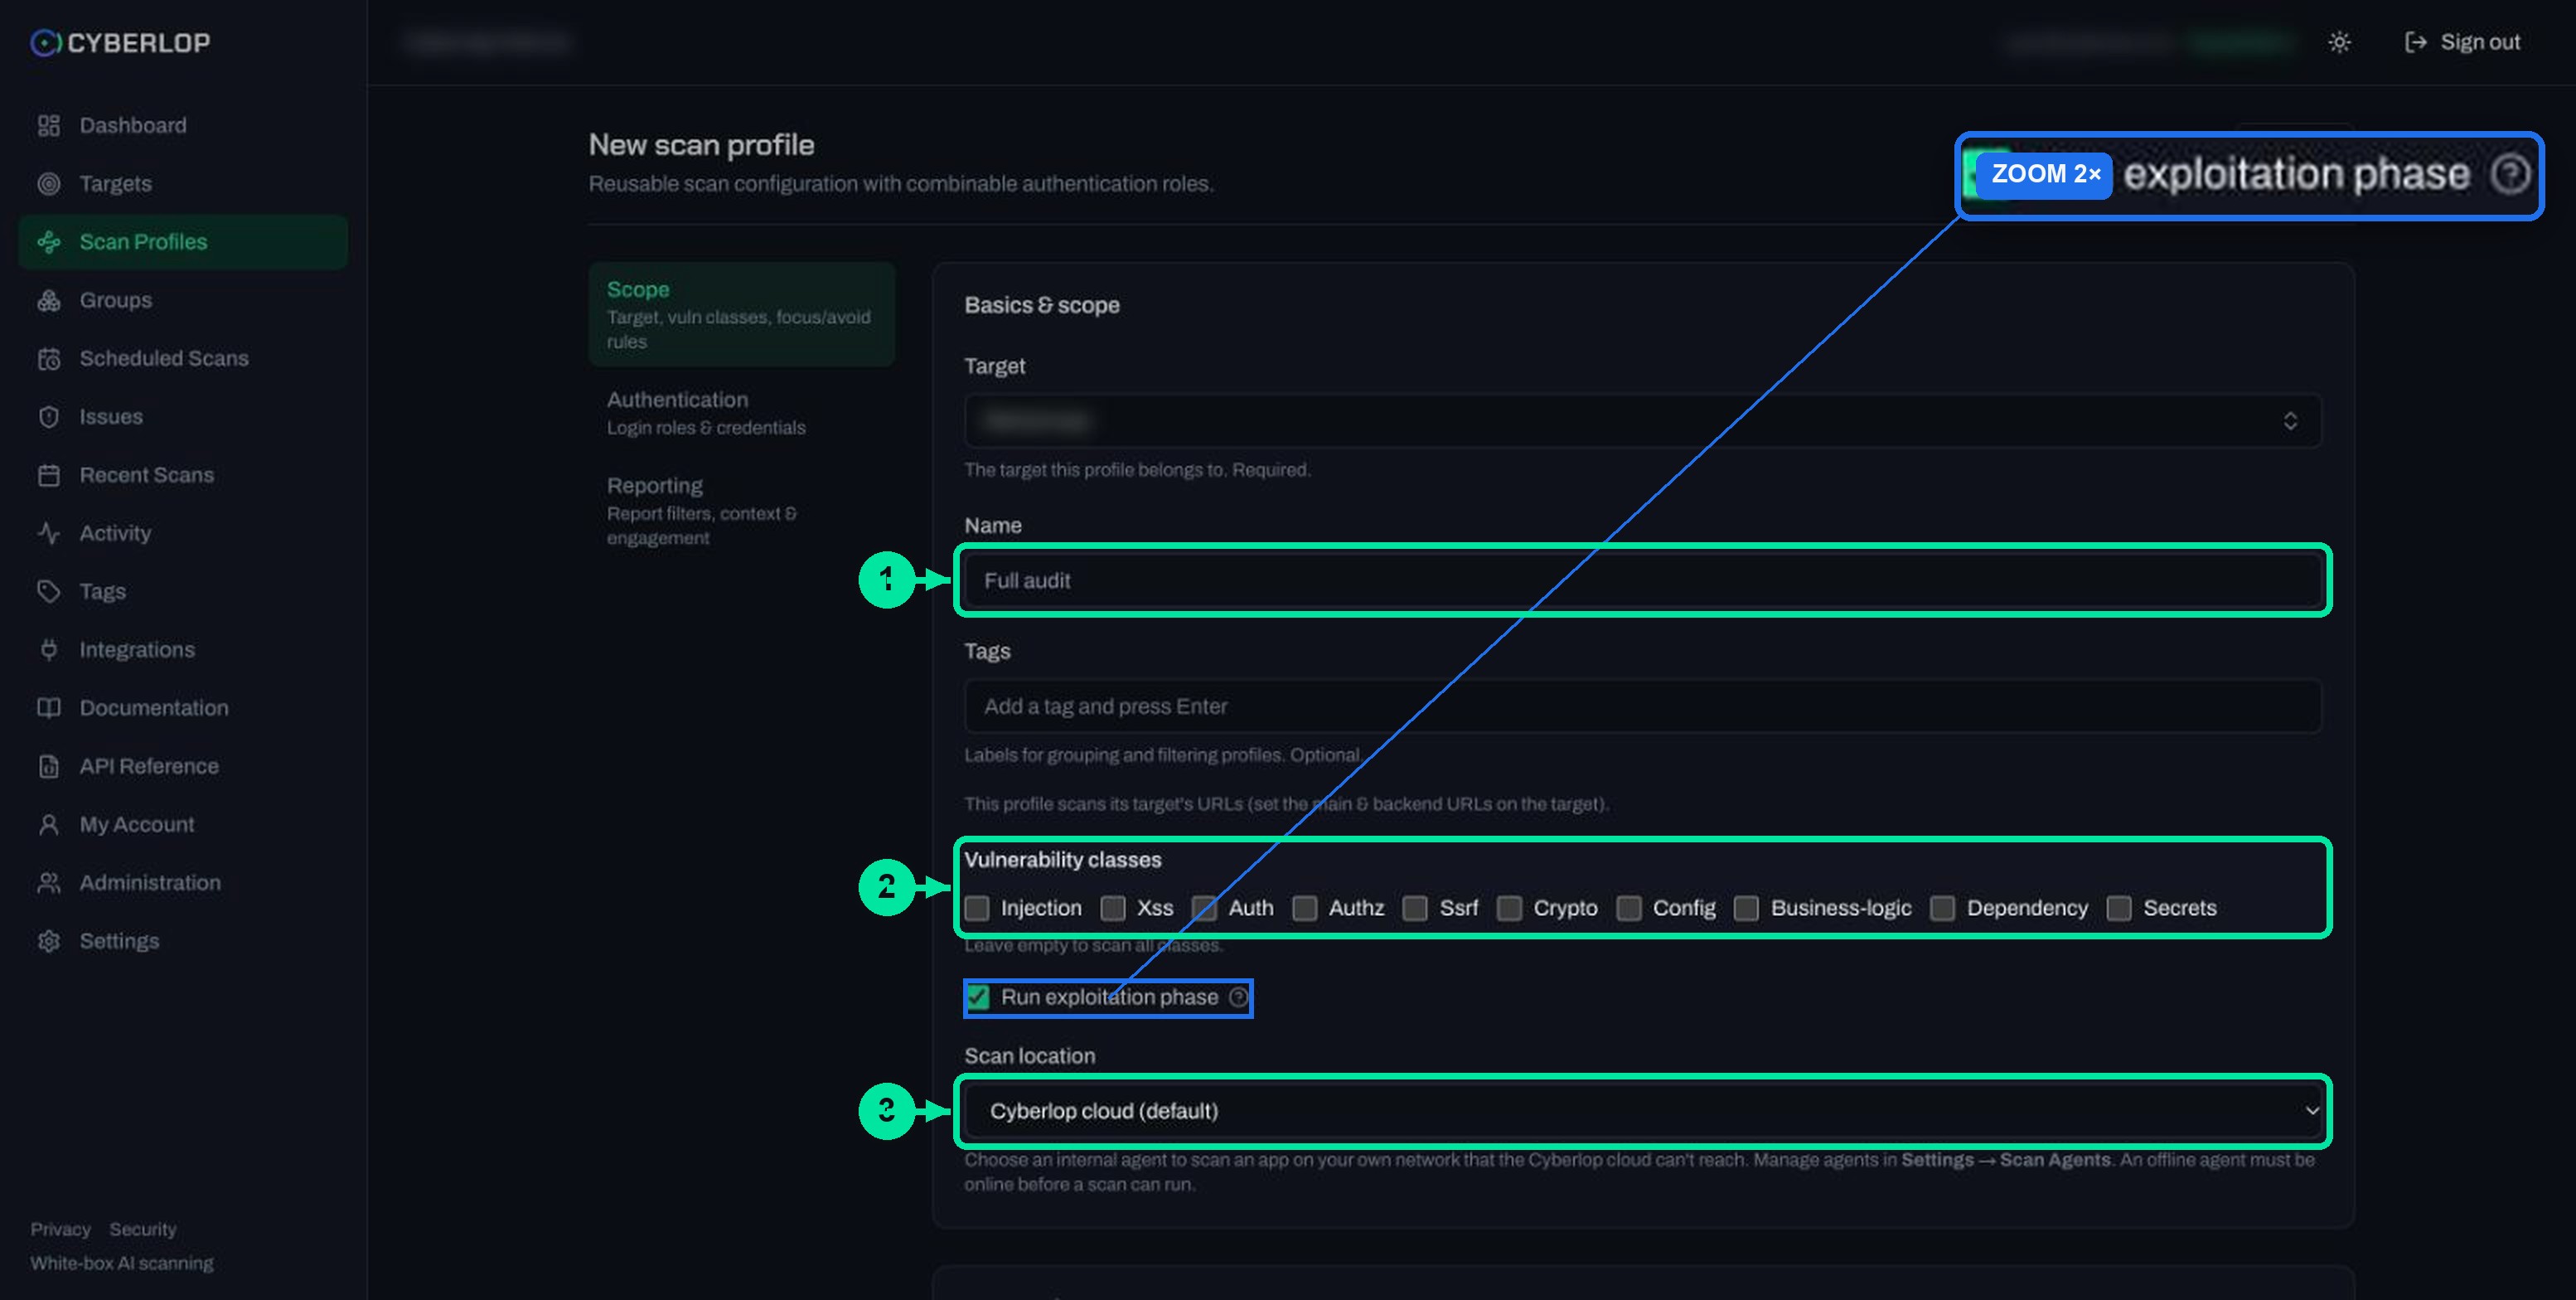Open Groups in the sidebar
Screen dimensions: 2576x1300
click(115, 300)
